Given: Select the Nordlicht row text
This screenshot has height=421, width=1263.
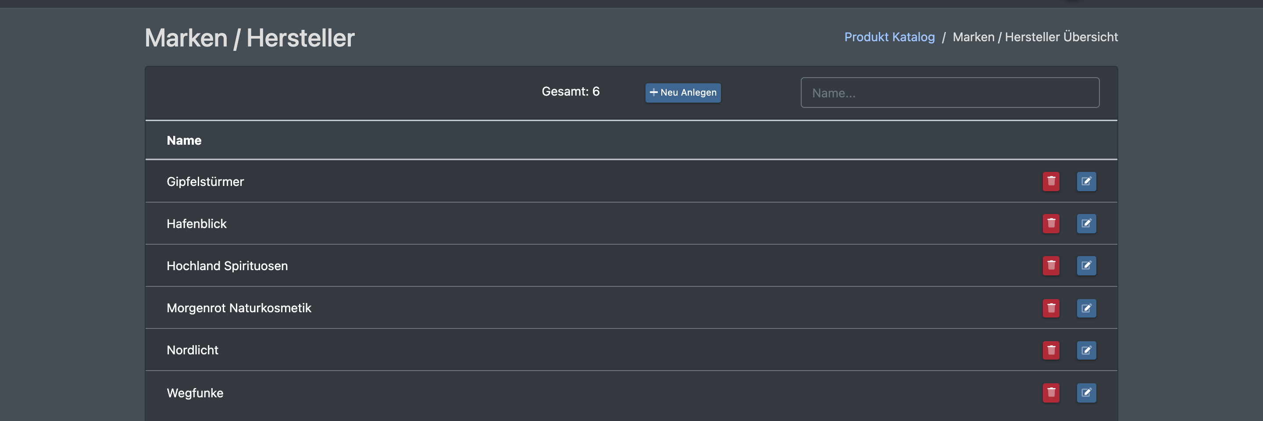Looking at the screenshot, I should coord(192,350).
